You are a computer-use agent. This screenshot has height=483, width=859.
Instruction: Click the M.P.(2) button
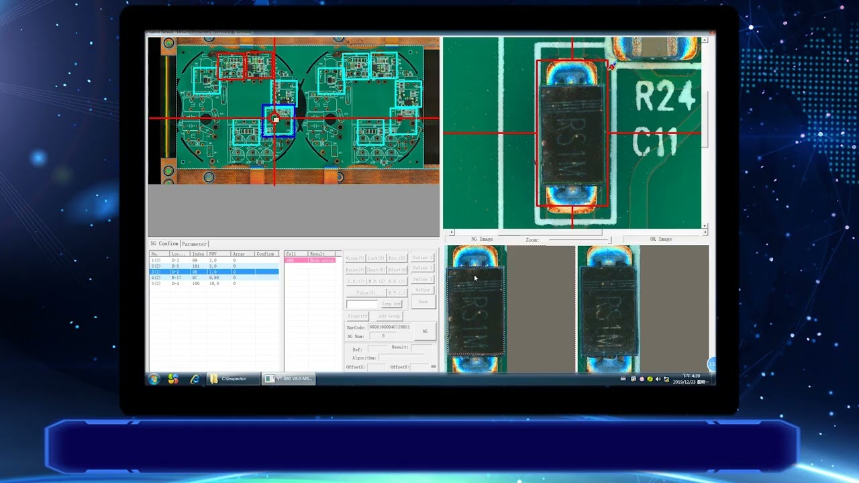point(376,281)
